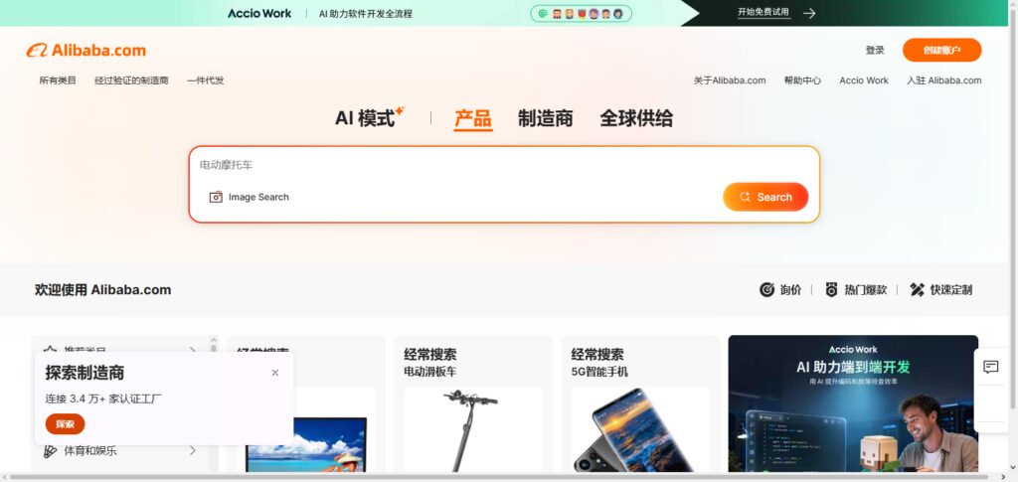Open Image Search camera icon
1018x482 pixels.
(x=216, y=197)
